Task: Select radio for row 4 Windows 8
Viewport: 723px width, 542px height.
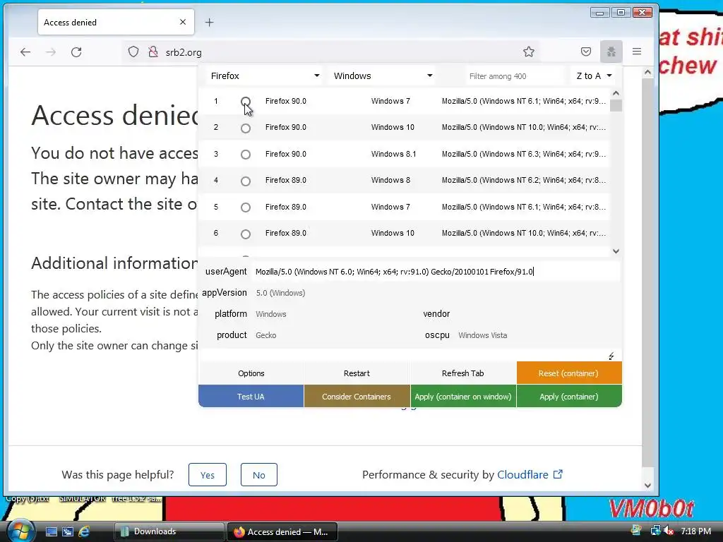Action: 246,181
